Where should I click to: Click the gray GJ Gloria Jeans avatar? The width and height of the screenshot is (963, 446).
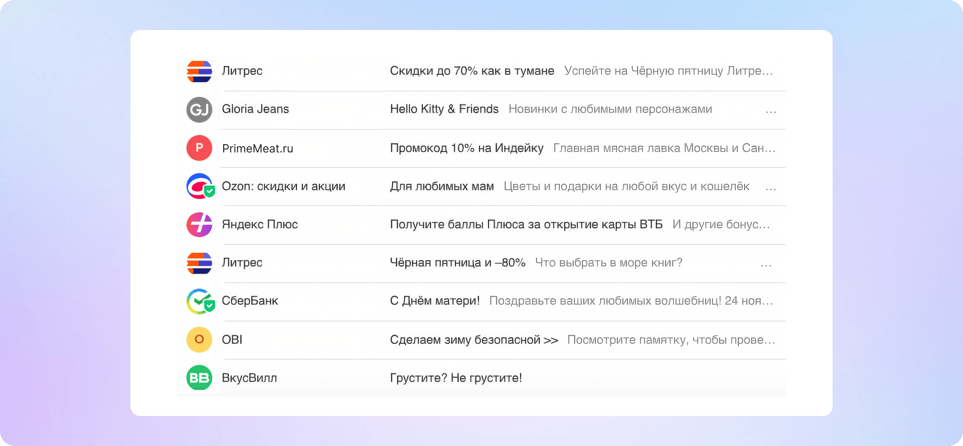[x=199, y=110]
